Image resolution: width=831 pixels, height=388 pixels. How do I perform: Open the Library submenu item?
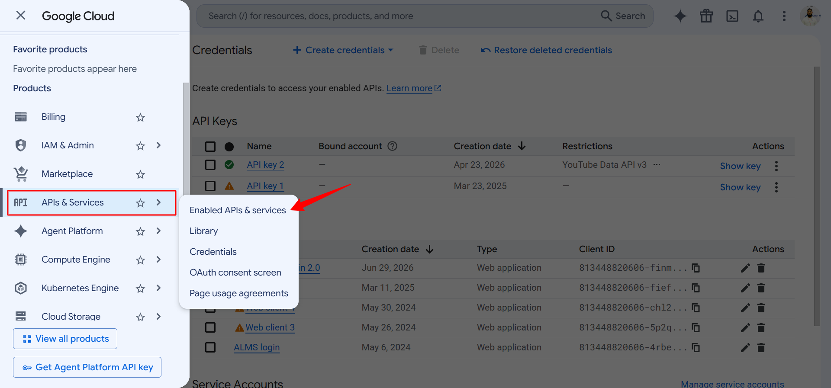[203, 231]
